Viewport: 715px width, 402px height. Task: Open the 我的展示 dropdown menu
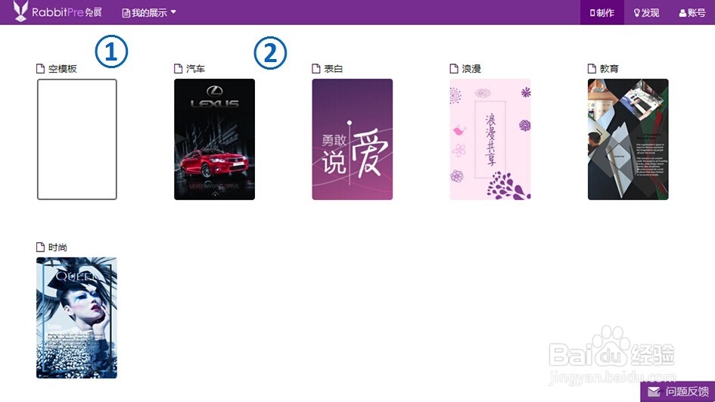point(148,13)
